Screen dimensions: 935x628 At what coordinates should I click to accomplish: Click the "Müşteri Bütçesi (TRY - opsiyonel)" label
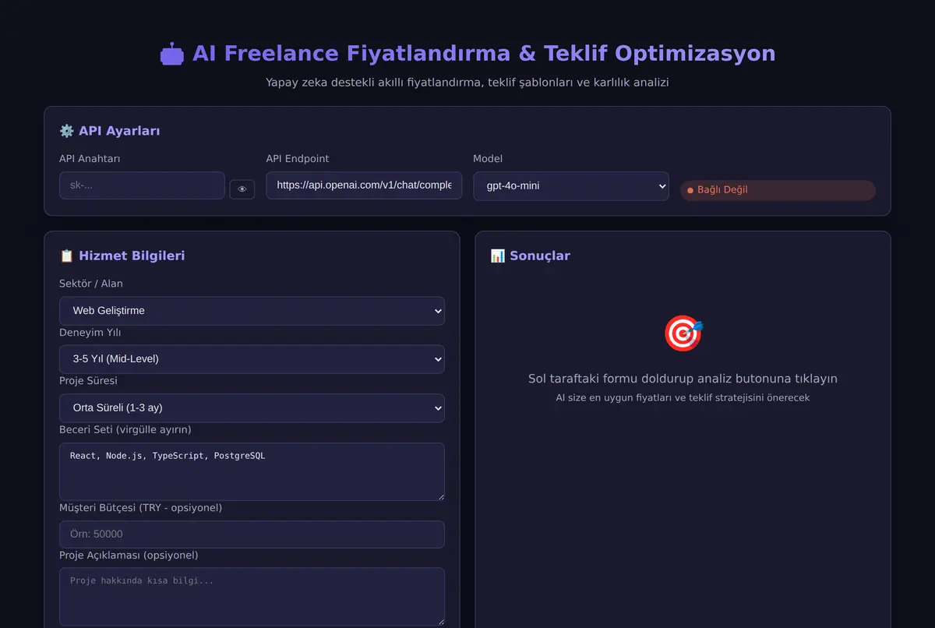pos(141,508)
